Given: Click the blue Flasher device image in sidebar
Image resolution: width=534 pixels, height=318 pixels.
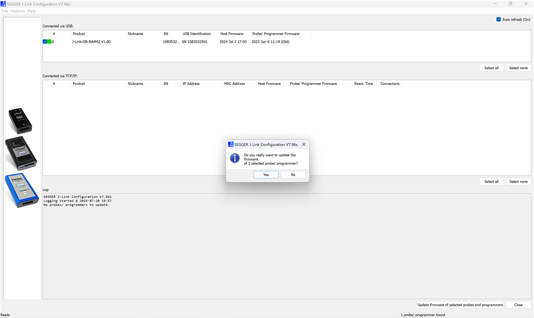Looking at the screenshot, I should [22, 190].
